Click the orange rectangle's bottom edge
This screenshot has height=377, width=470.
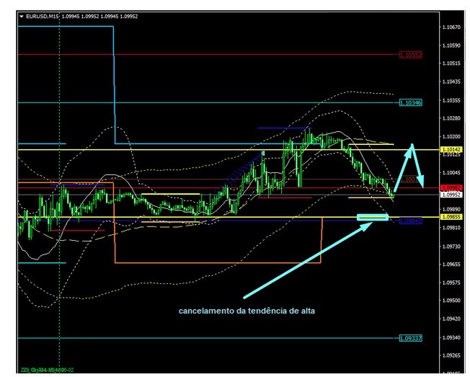click(216, 262)
